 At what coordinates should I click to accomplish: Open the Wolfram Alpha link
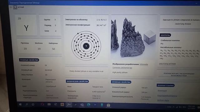pyautogui.click(x=163, y=100)
